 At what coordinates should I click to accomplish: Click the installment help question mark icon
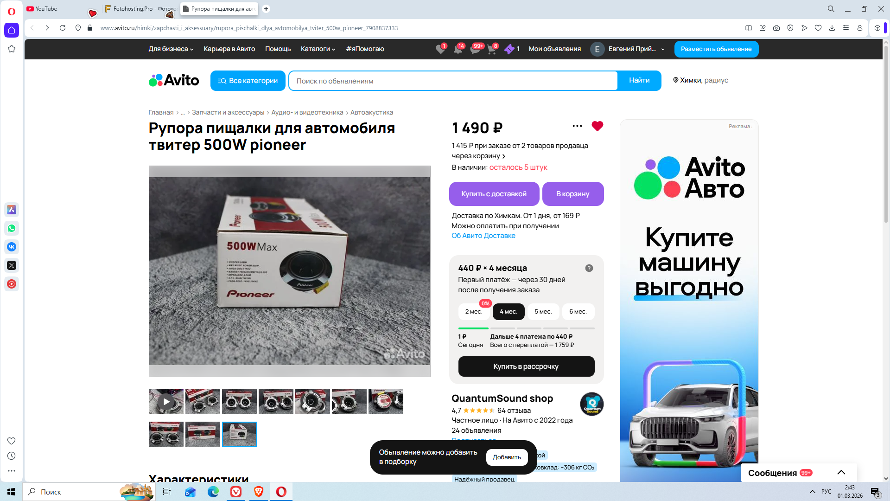pos(589,268)
